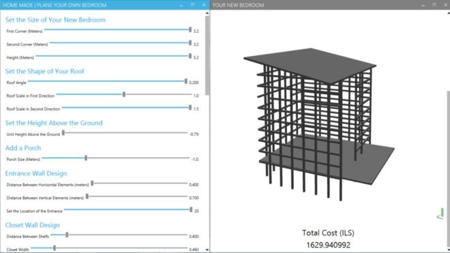Screen dimensions: 450x253
Task: Click the 'Home Made | Plane Your Own Bedroom' title
Action: pos(55,5)
